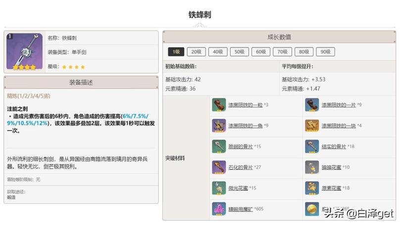Select the 1级 level tab
This screenshot has height=225, width=400.
(176, 52)
